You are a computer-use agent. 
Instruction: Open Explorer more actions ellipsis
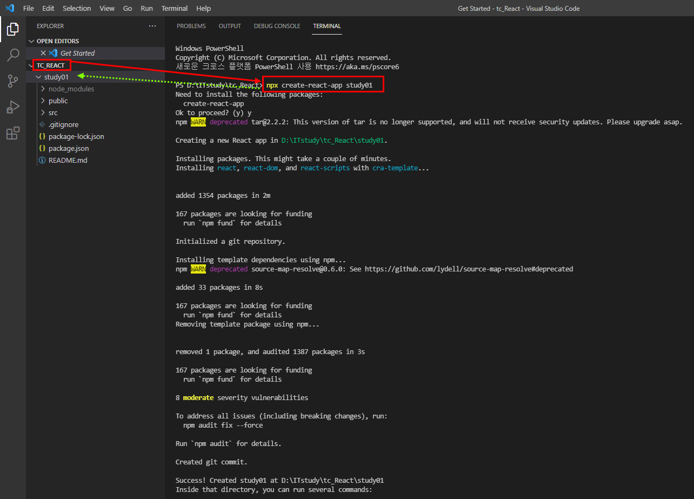(152, 26)
